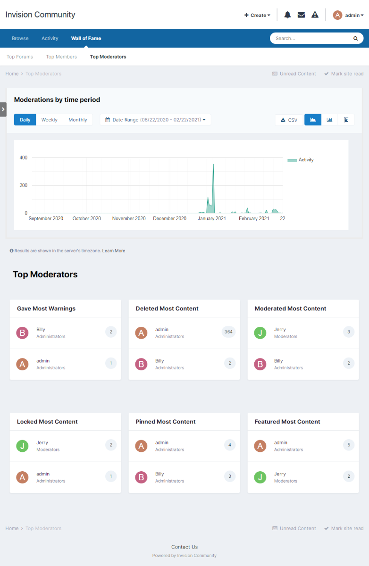Open the admin user menu

[348, 15]
